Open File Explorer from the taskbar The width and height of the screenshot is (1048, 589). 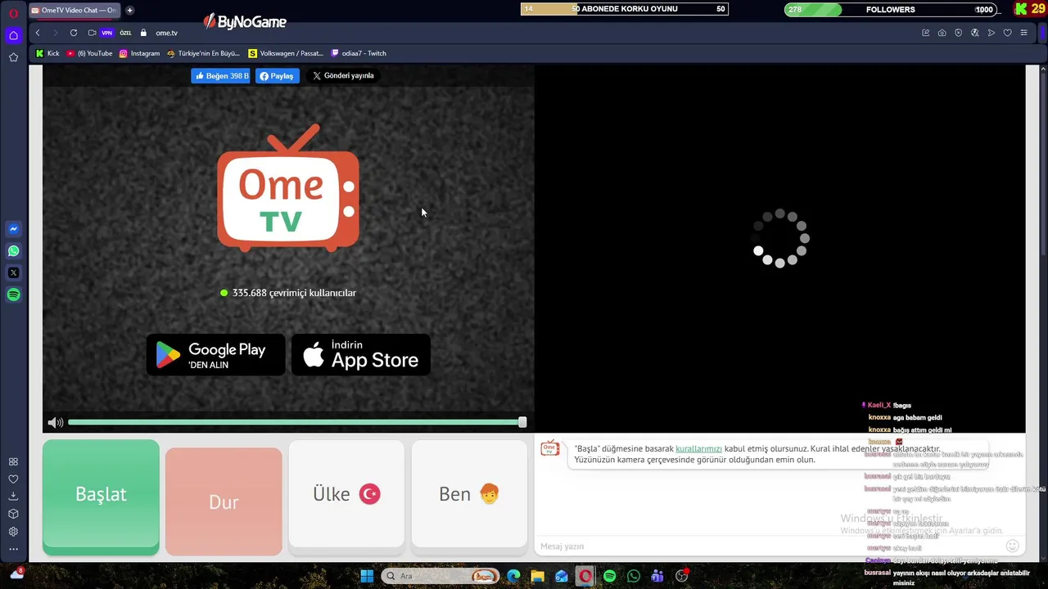pos(537,576)
